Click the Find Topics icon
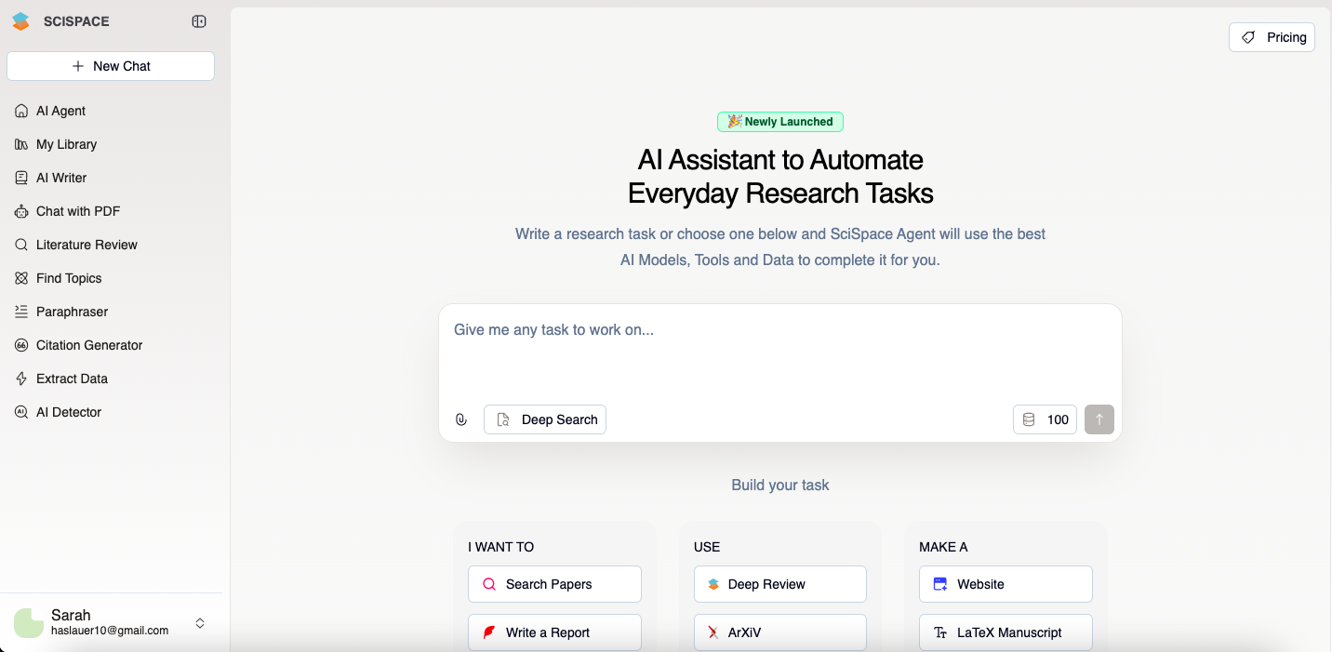Viewport: 1332px width, 652px height. tap(21, 278)
